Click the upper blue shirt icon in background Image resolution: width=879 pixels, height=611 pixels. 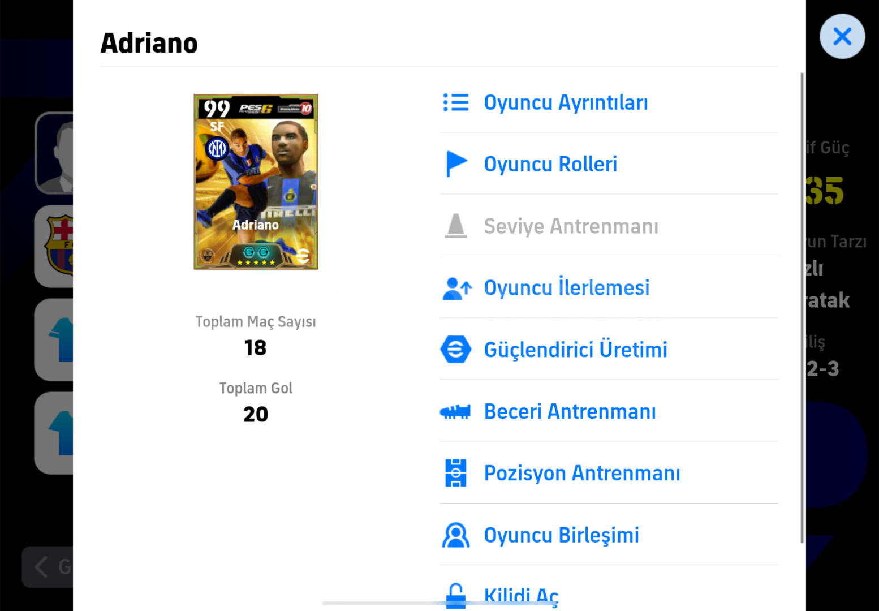click(54, 339)
